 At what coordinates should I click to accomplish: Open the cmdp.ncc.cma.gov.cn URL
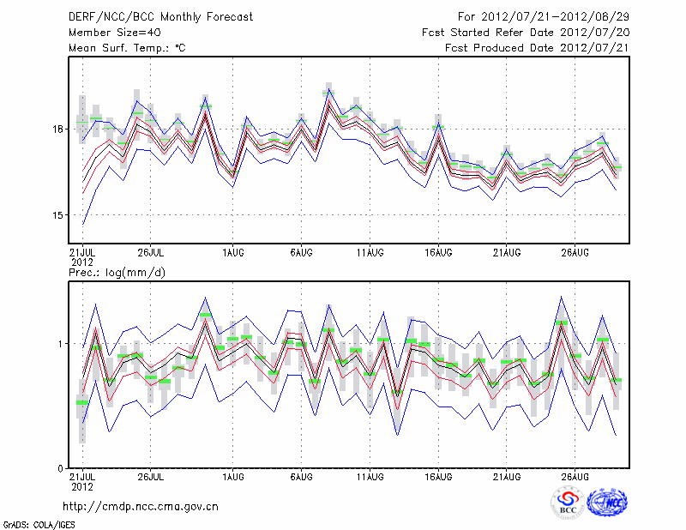141,507
